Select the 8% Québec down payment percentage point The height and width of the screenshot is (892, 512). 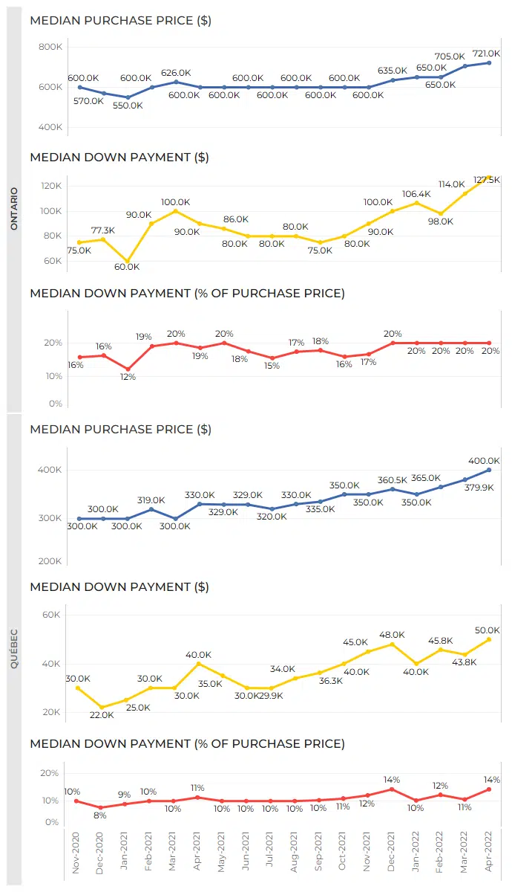click(103, 807)
